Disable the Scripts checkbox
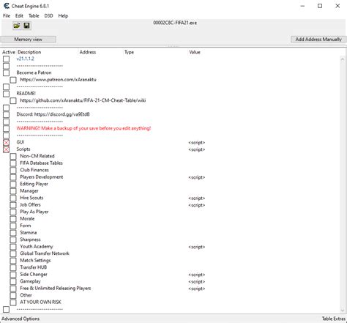The image size is (347, 323). 7,149
